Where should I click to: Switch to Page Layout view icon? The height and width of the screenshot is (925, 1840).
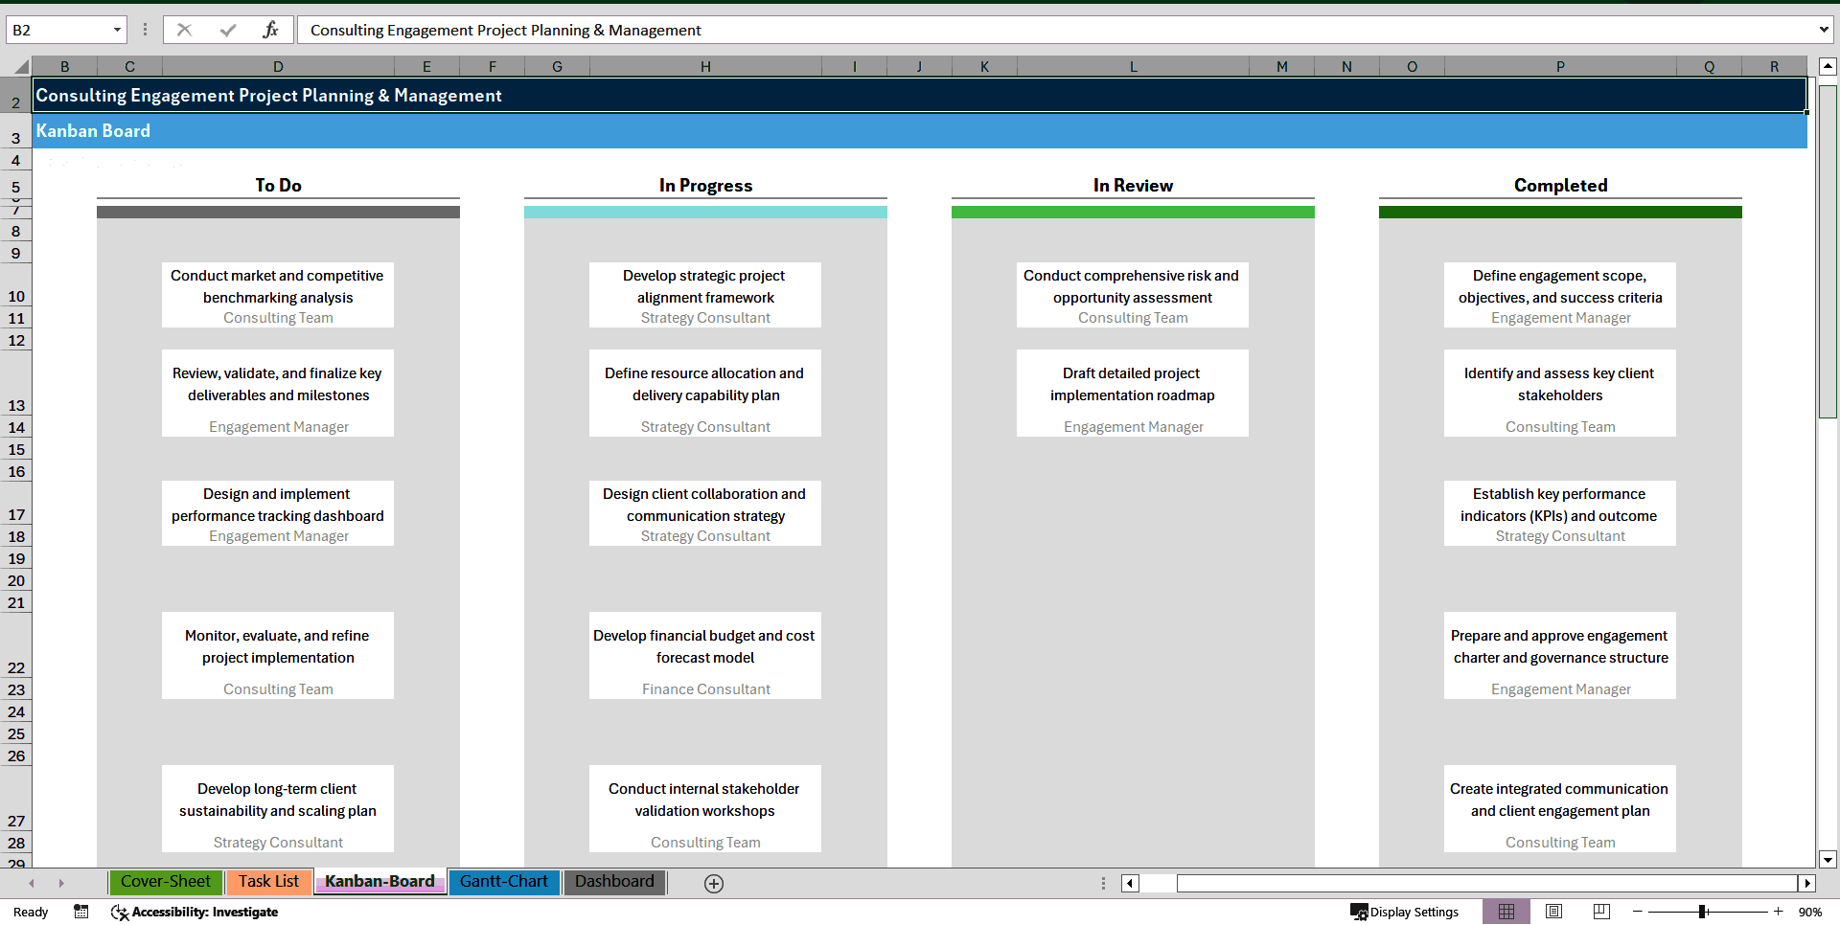[x=1553, y=912]
